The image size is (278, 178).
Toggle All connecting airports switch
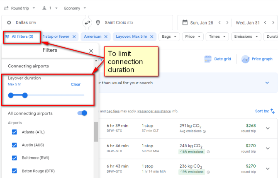(x=82, y=113)
